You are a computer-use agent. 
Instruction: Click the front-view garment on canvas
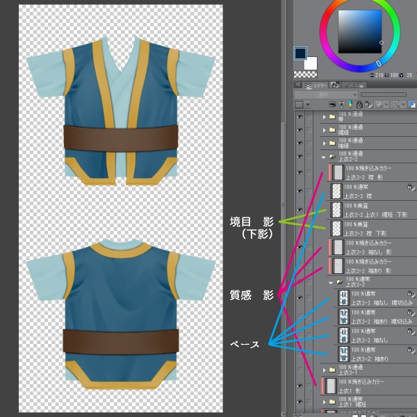tap(121, 110)
